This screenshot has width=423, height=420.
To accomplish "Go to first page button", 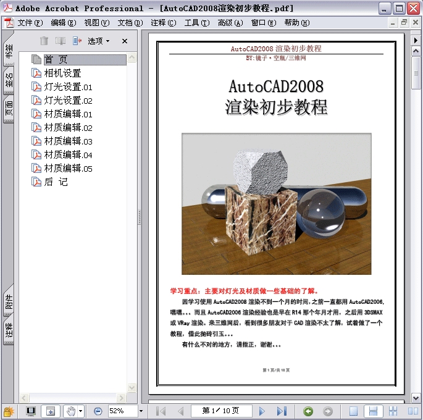I will (x=161, y=411).
